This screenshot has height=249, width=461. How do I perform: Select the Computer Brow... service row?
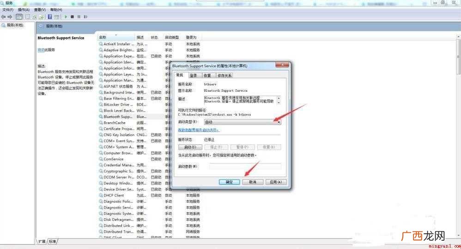coord(149,153)
